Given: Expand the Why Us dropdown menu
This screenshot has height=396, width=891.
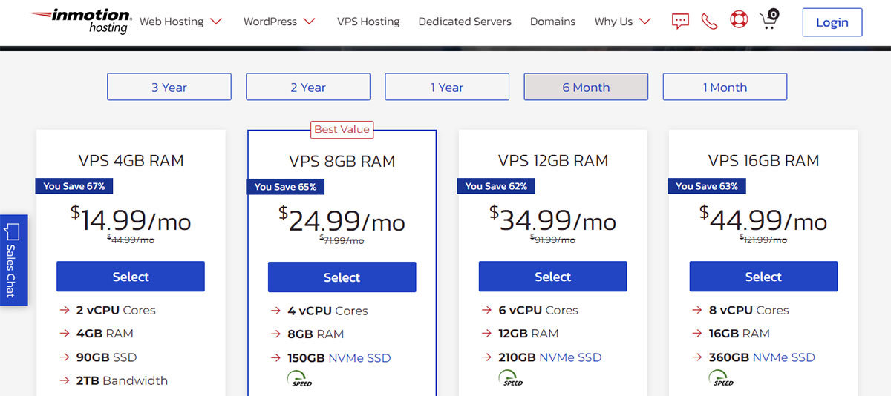Looking at the screenshot, I should [623, 22].
